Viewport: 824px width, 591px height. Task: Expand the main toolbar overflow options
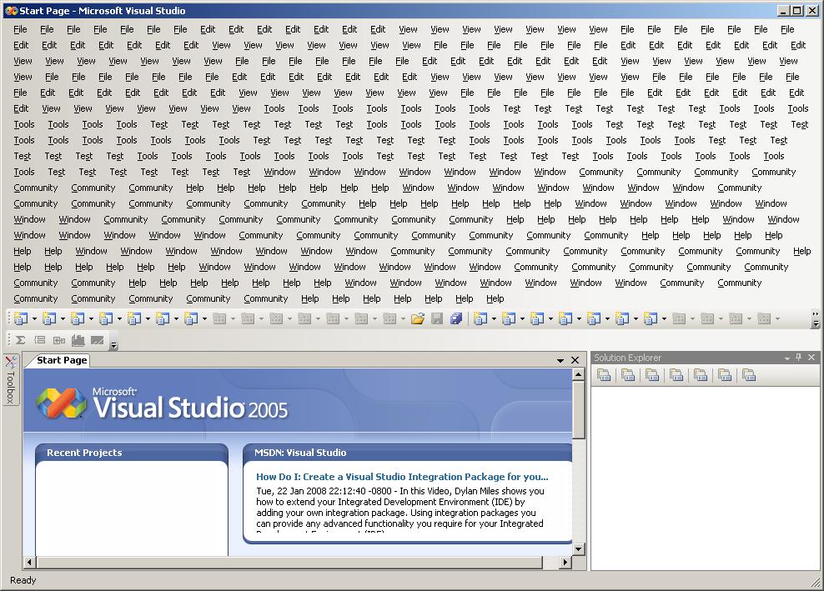click(816, 319)
